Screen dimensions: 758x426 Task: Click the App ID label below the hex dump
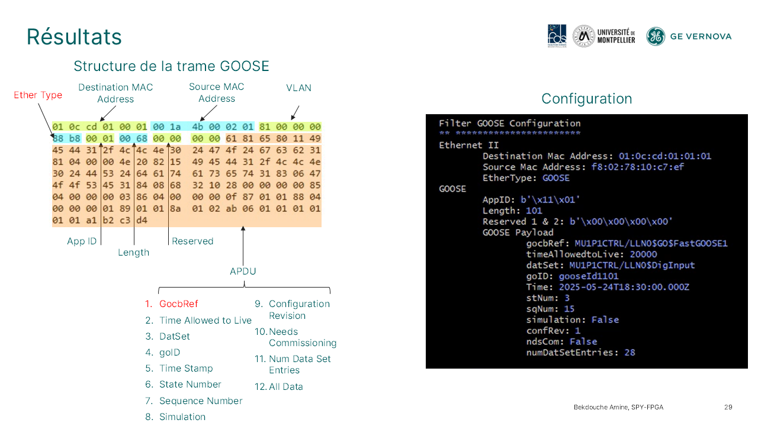coord(83,241)
